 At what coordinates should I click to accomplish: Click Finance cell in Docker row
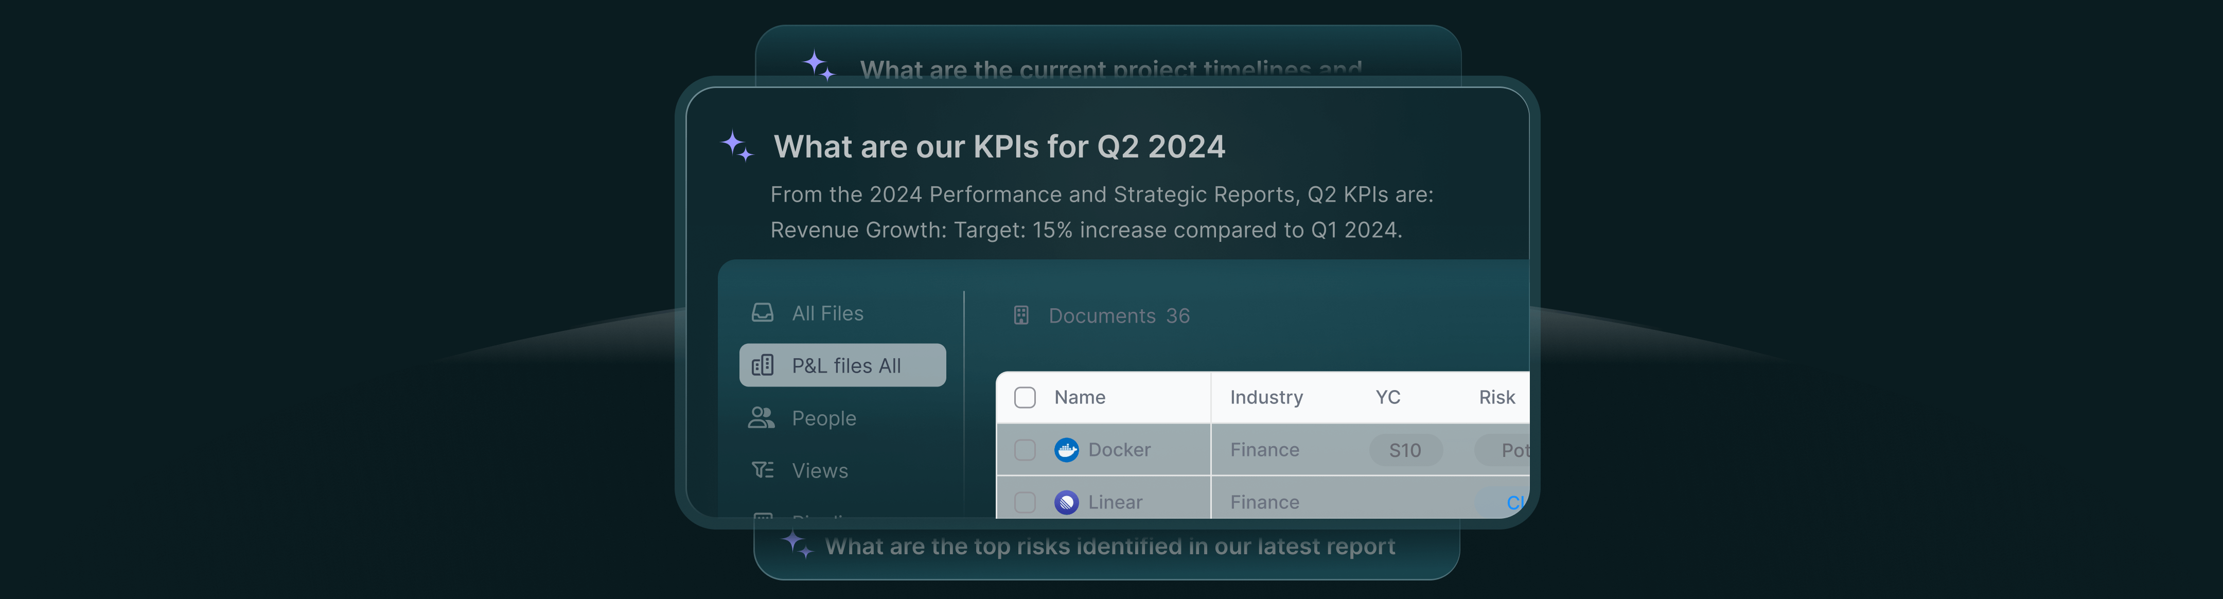pos(1264,450)
